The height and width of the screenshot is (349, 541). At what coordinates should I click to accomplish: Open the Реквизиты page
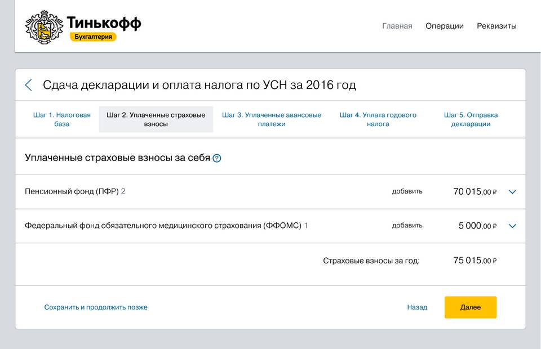496,26
